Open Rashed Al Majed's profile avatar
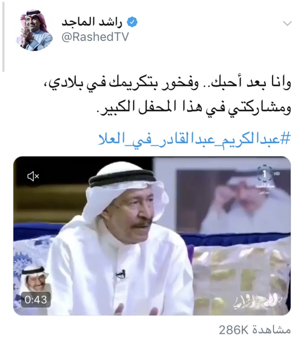Screen dimensions: 304x346 34,30
